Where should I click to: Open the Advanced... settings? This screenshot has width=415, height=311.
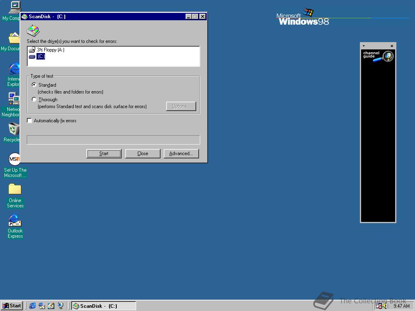click(181, 153)
